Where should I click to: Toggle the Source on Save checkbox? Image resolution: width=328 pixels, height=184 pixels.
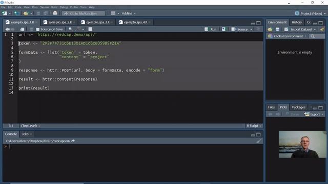tap(37, 30)
